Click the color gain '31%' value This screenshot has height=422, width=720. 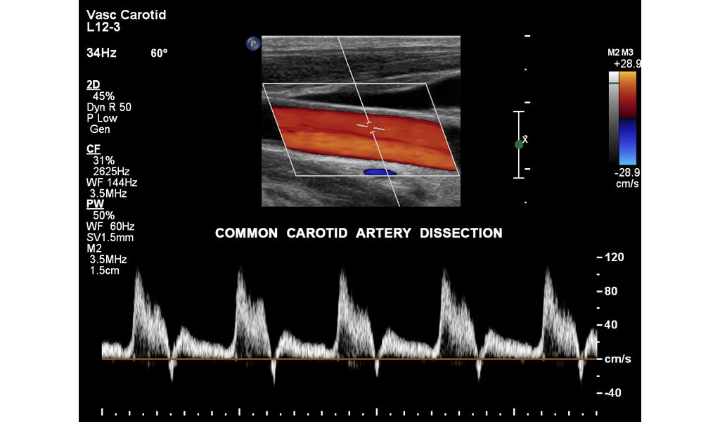[103, 161]
